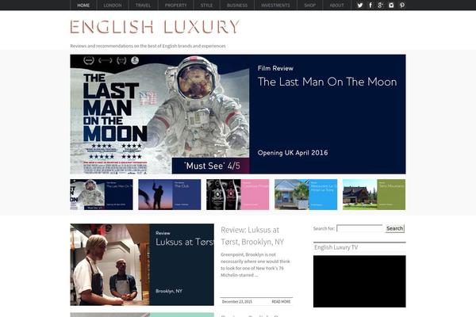Click 'Opening UK April 2016' text
Screen dimensions: 476x317
(293, 153)
